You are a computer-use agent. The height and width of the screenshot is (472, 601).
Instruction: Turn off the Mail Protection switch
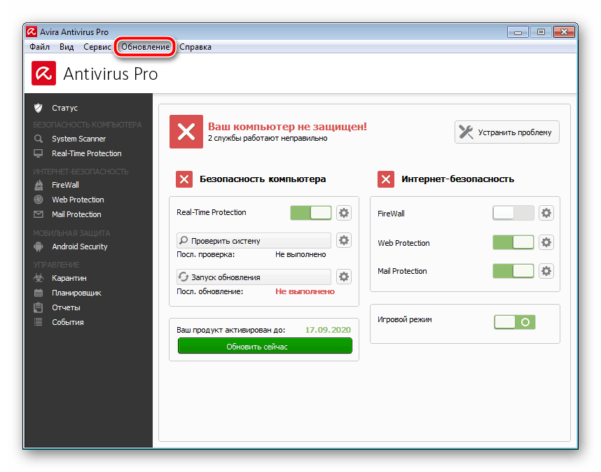click(x=513, y=271)
